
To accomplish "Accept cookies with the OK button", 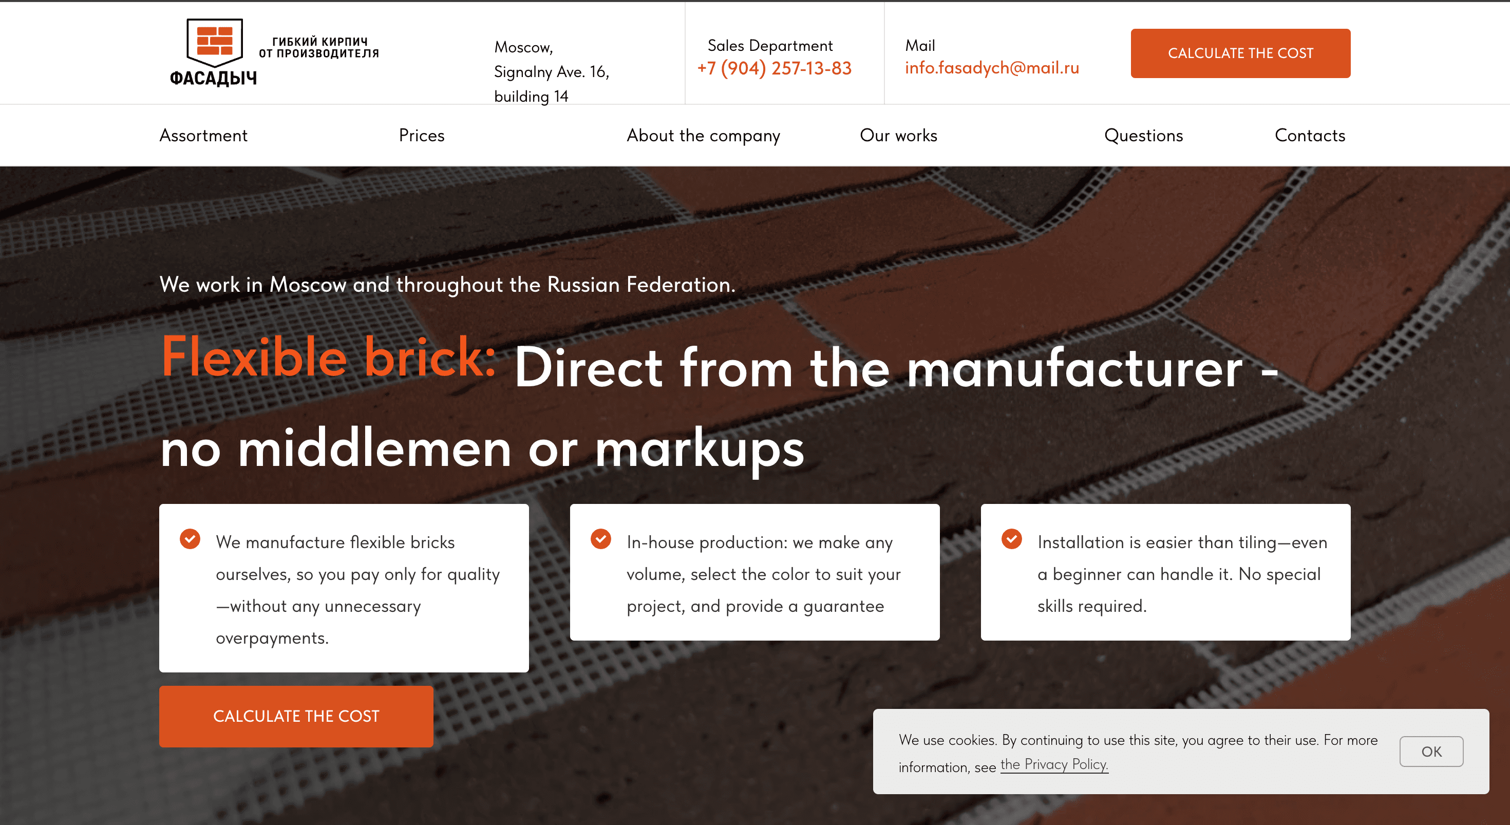I will tap(1431, 752).
